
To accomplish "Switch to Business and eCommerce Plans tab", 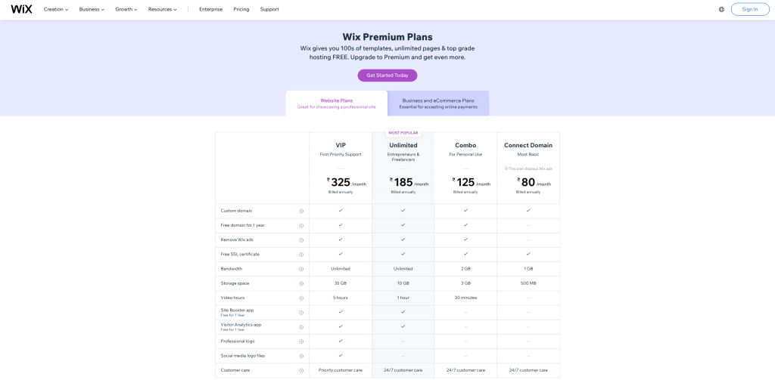I will click(438, 103).
